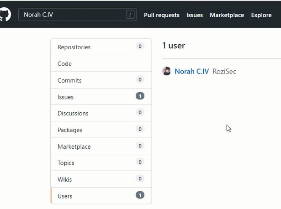
Task: Filter results by Repositories
Action: [x=101, y=47]
